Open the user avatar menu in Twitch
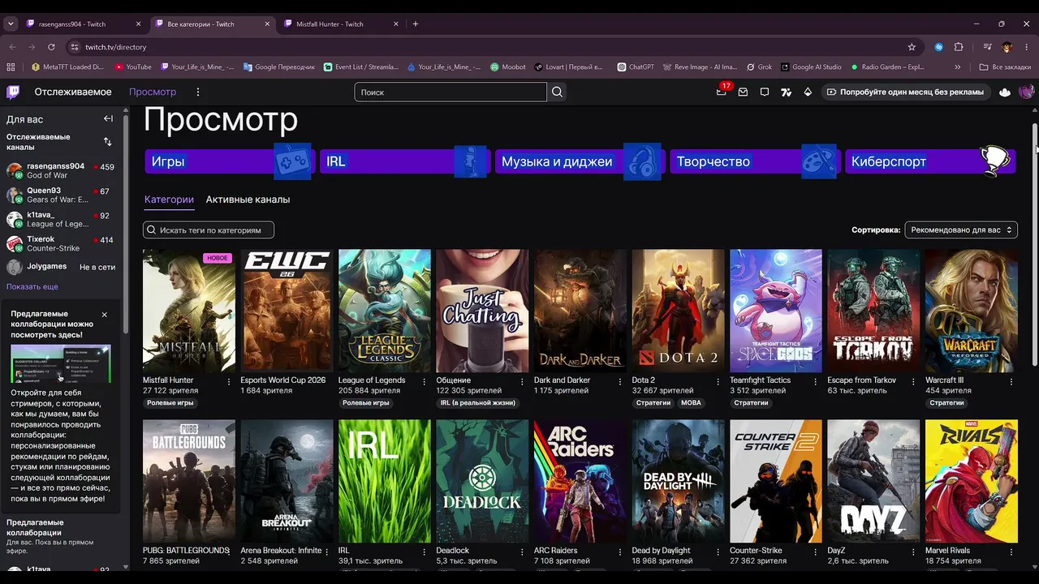The image size is (1039, 584). 1026,92
